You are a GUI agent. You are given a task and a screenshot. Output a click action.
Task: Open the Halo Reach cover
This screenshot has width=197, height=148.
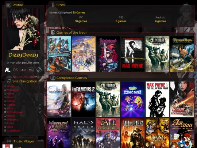pyautogui.click(x=84, y=133)
